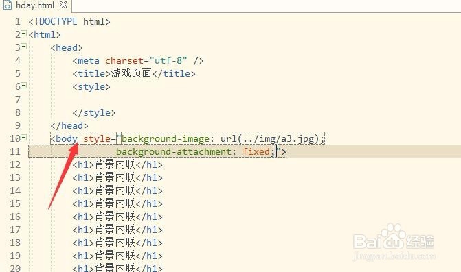Collapse the style tag fold on line 6
This screenshot has width=461, height=272.
click(x=24, y=85)
